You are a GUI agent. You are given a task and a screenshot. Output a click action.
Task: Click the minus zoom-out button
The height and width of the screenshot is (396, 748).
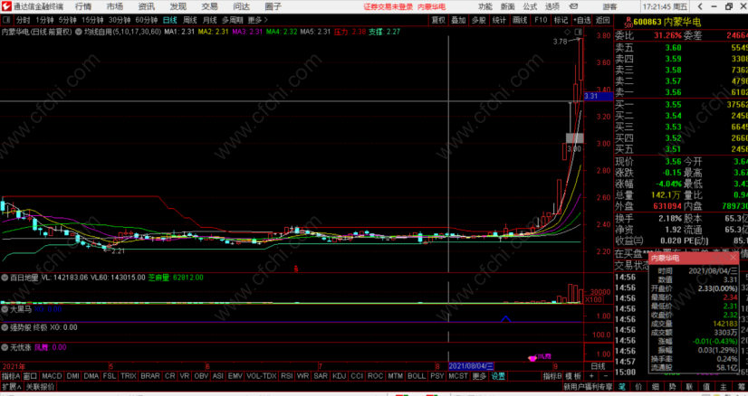point(606,376)
